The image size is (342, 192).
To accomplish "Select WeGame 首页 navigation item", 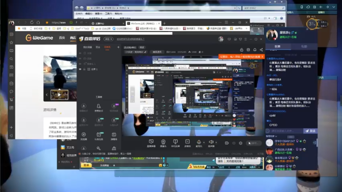I will (x=62, y=38).
